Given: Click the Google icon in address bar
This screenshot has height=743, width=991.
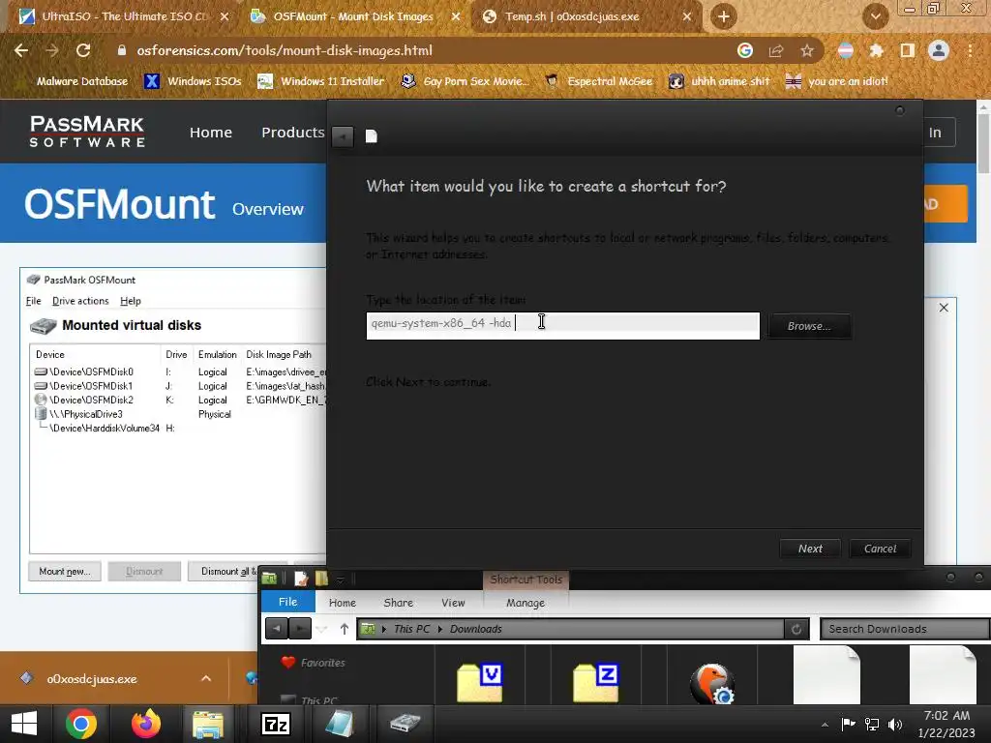Looking at the screenshot, I should click(x=745, y=50).
